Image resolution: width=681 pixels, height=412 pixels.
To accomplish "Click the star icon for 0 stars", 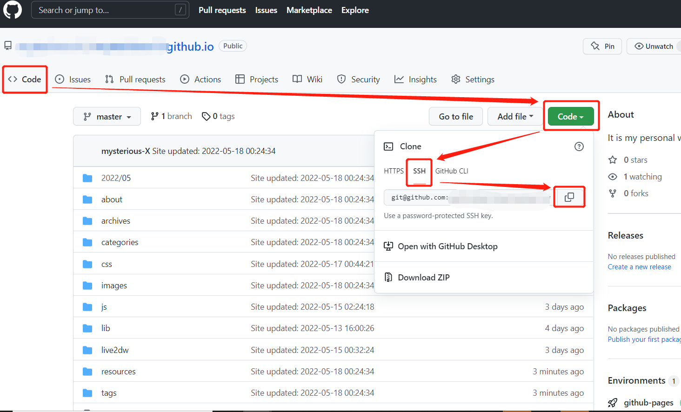I will coord(613,160).
